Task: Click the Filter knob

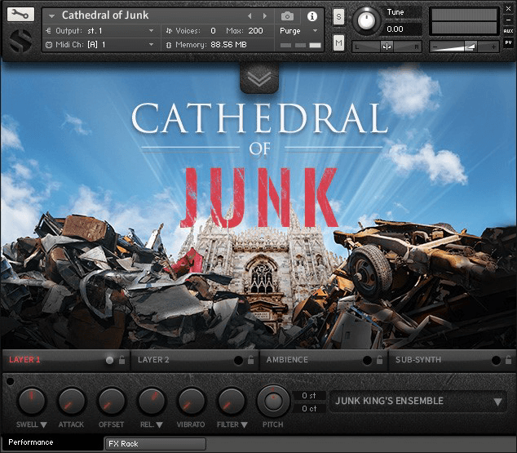Action: tap(232, 401)
